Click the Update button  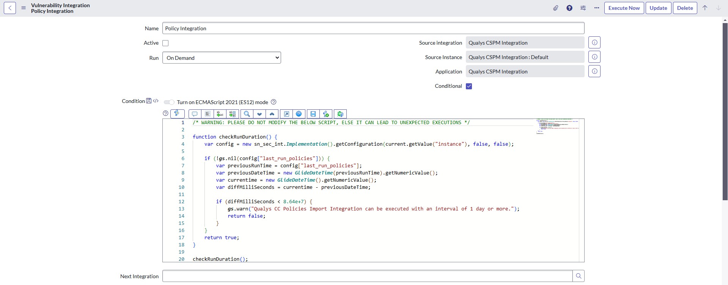point(658,8)
